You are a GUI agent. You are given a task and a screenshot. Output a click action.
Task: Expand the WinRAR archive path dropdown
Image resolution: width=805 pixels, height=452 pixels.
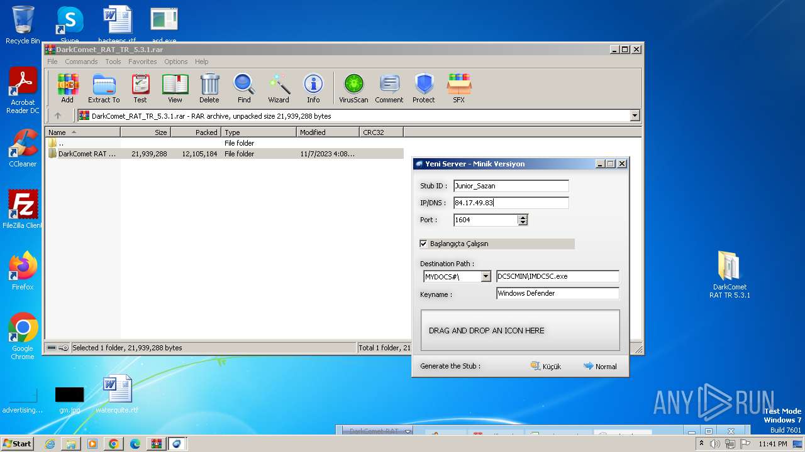pos(635,116)
